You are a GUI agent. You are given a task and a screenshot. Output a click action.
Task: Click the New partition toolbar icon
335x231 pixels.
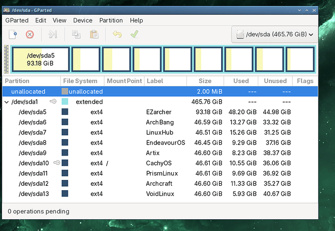pyautogui.click(x=13, y=34)
